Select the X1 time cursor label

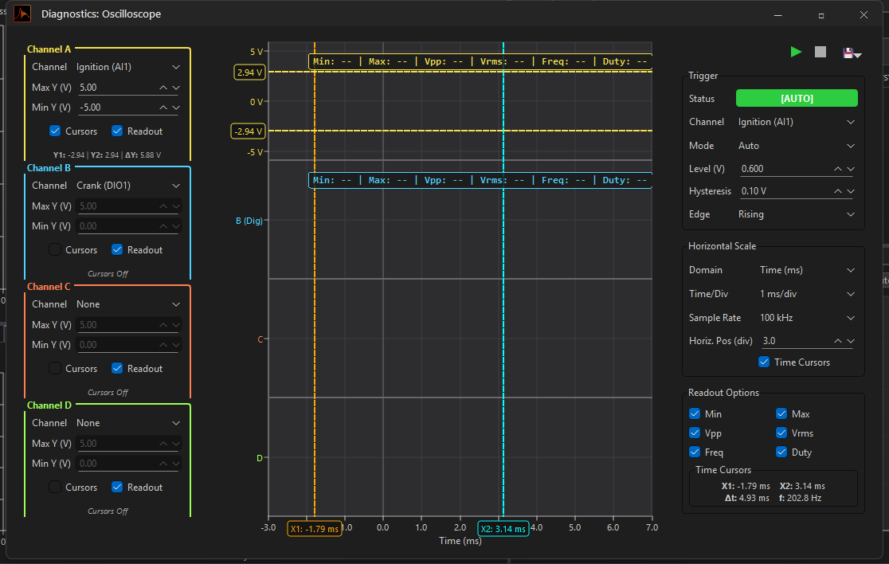(x=315, y=529)
